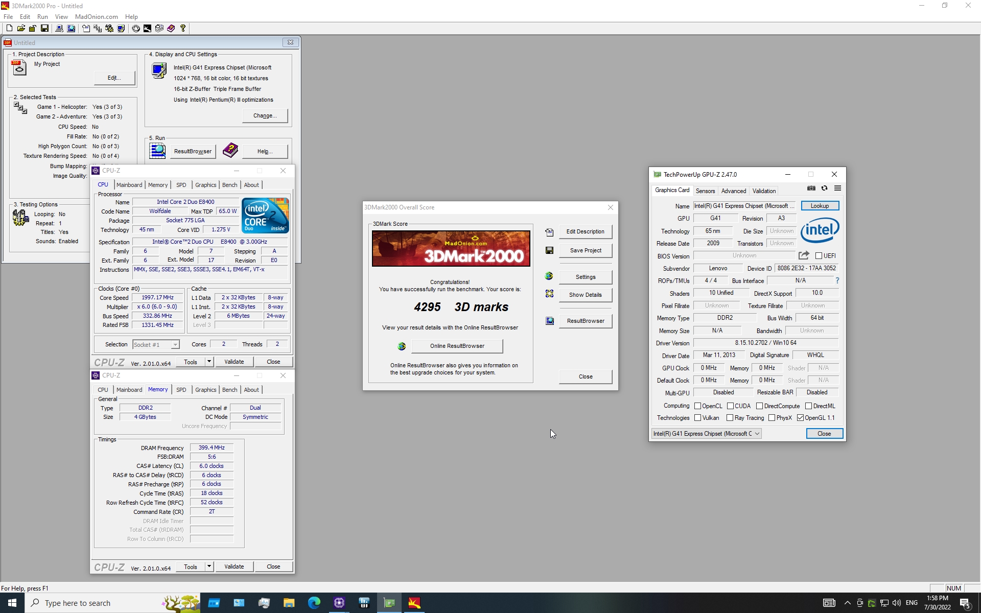Toggle the PhysX checkbox
Image resolution: width=981 pixels, height=613 pixels.
(772, 418)
